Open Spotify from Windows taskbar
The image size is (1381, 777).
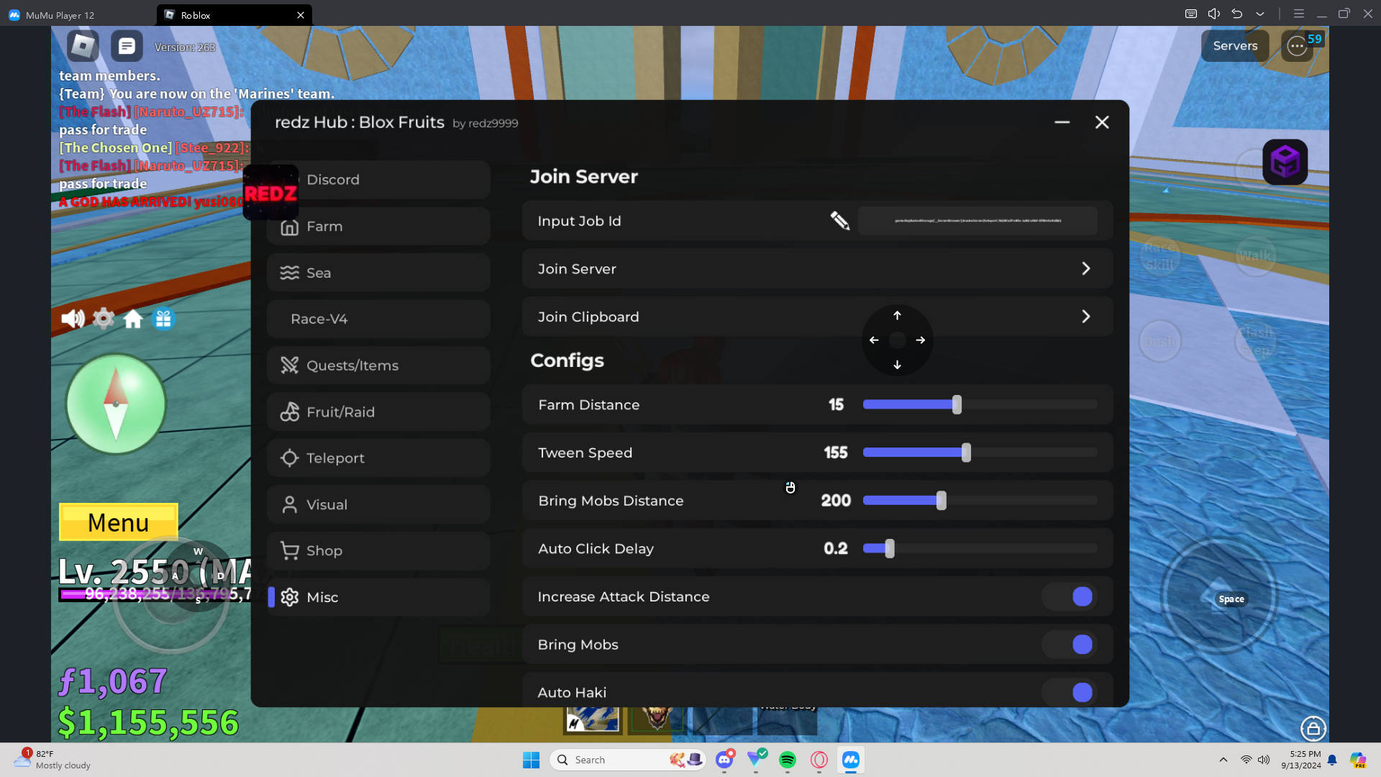[788, 760]
